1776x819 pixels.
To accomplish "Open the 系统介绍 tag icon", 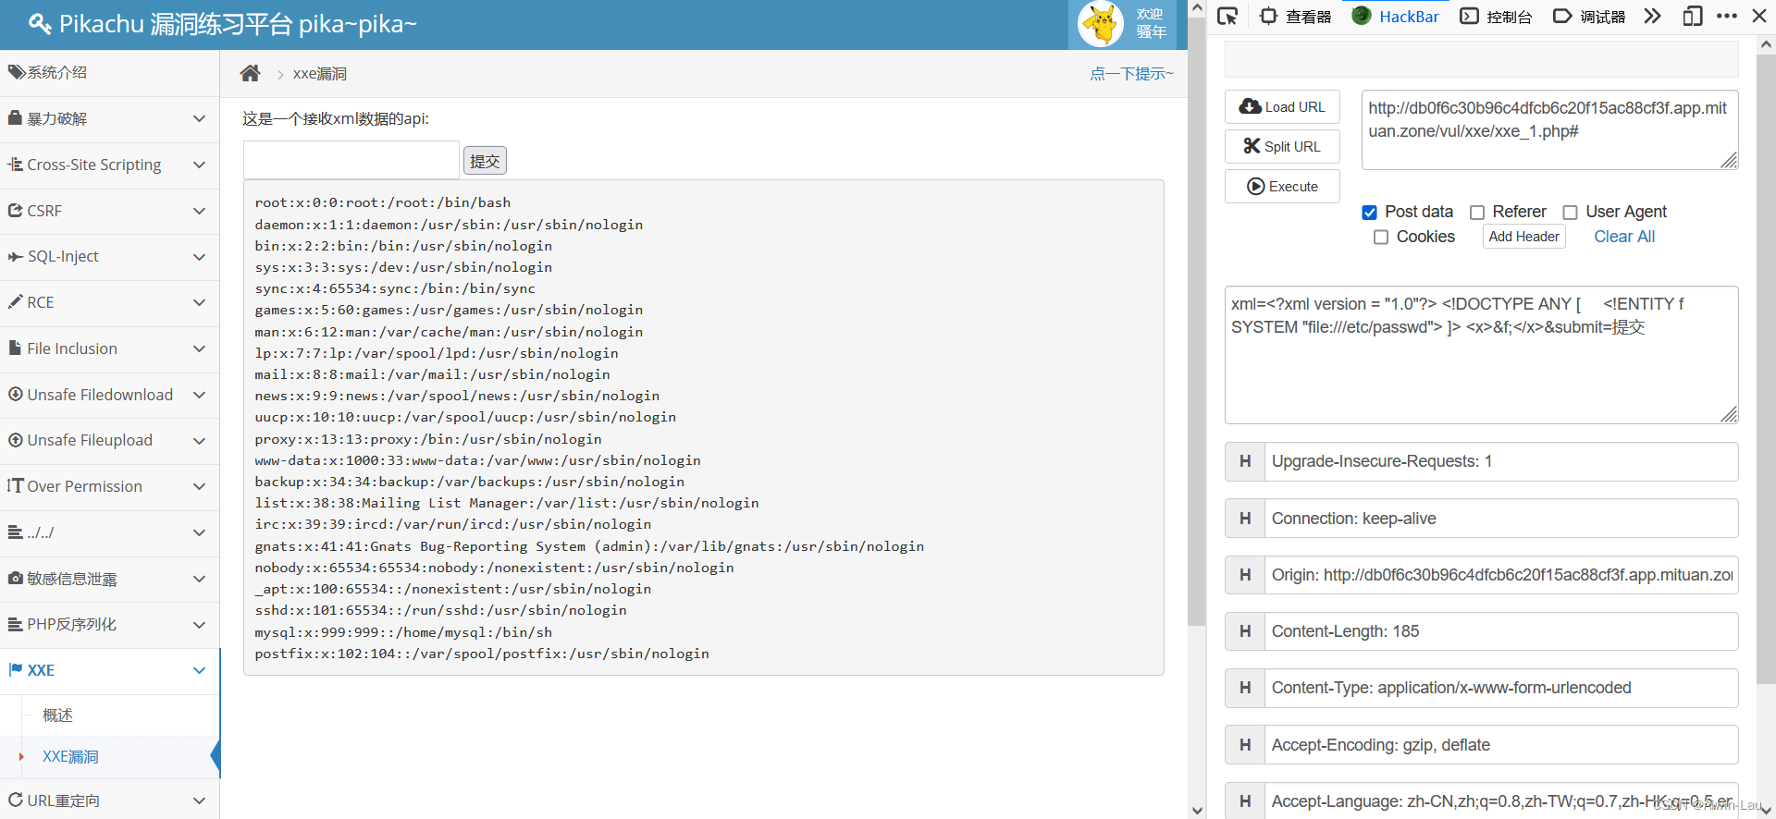I will [x=16, y=72].
